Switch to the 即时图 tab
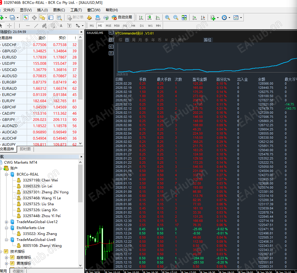 pos(25,149)
